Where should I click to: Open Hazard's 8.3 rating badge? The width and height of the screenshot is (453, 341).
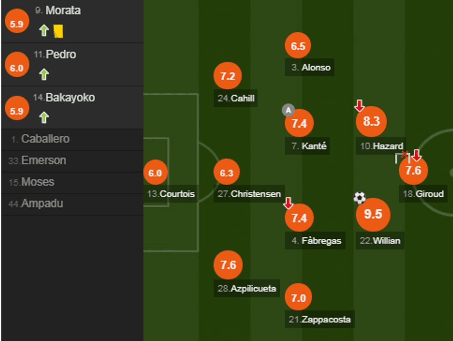tap(371, 122)
